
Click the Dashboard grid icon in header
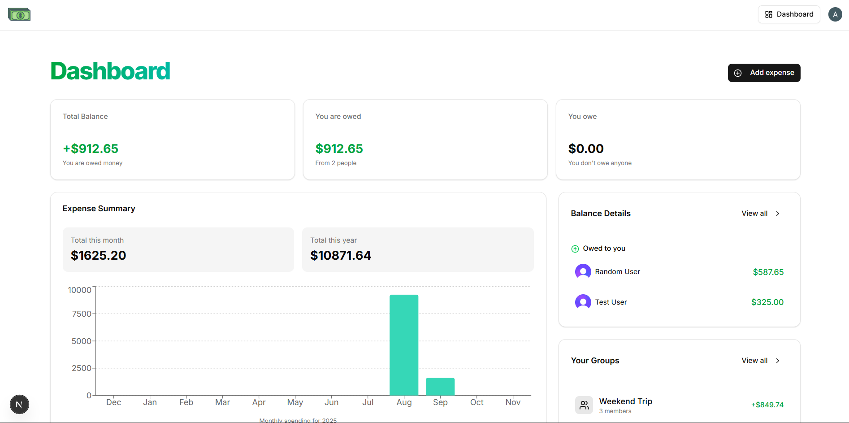click(x=769, y=14)
